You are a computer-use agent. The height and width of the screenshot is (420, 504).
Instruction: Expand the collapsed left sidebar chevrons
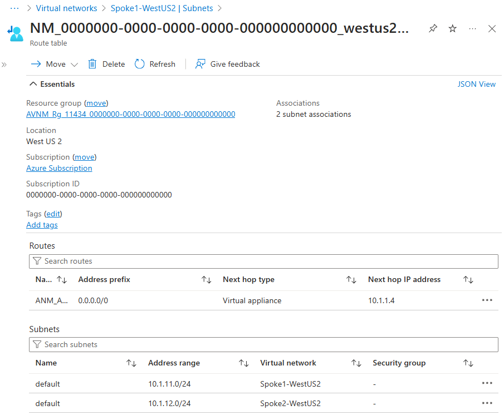point(4,65)
